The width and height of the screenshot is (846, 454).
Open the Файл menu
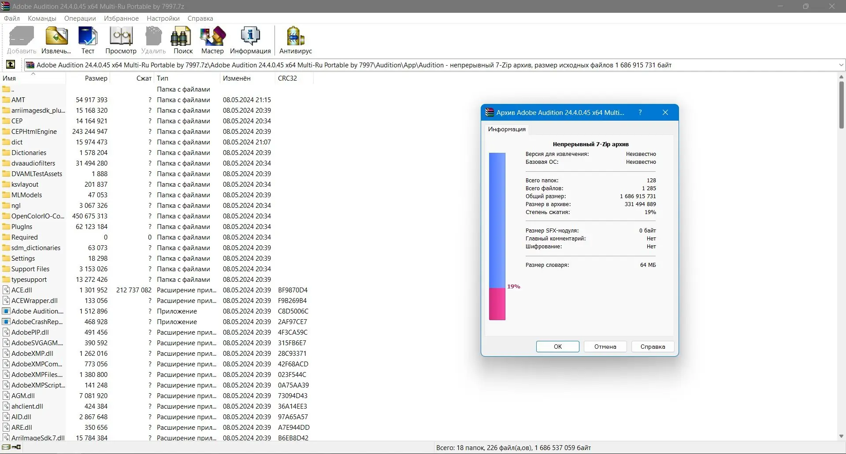point(12,18)
